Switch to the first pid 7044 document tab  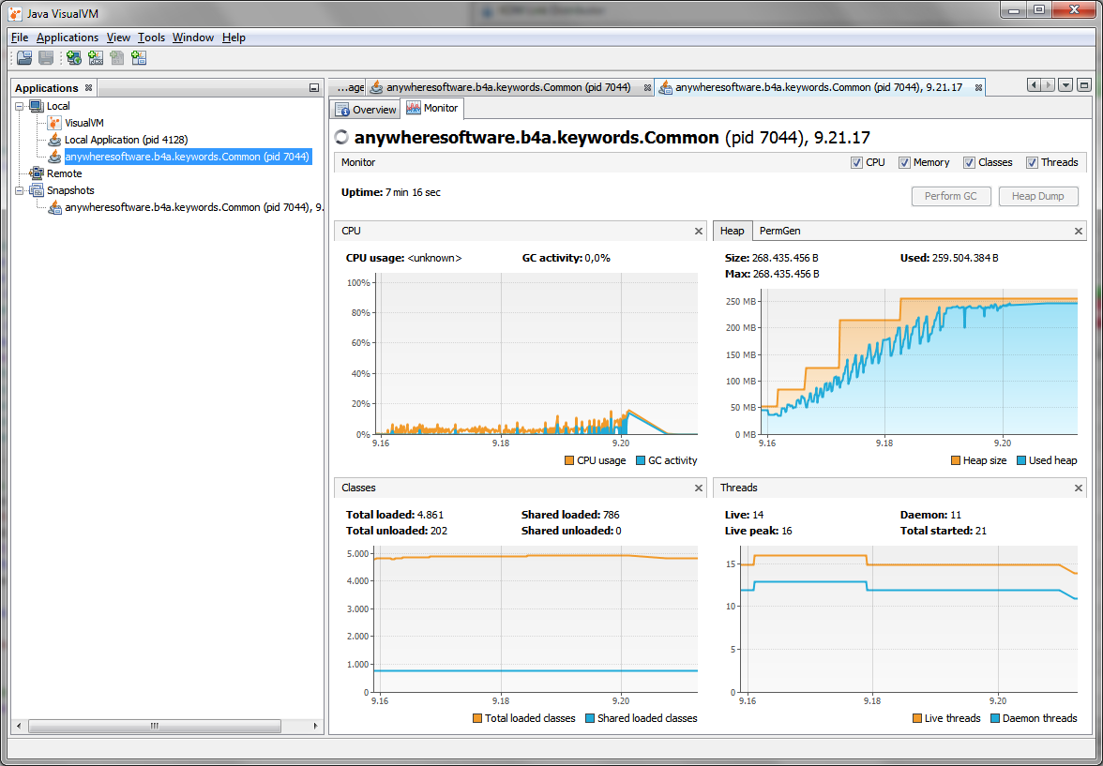[510, 88]
